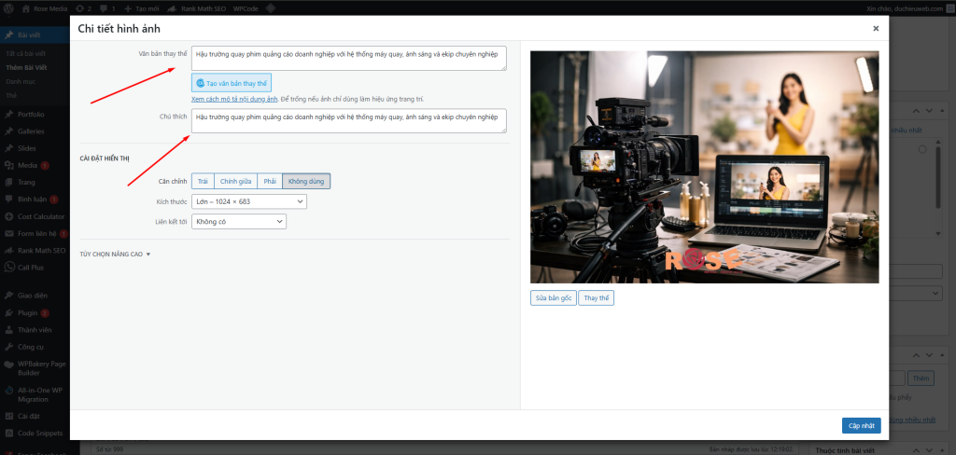Open Code Snippets from the sidebar
The height and width of the screenshot is (455, 956).
9,433
